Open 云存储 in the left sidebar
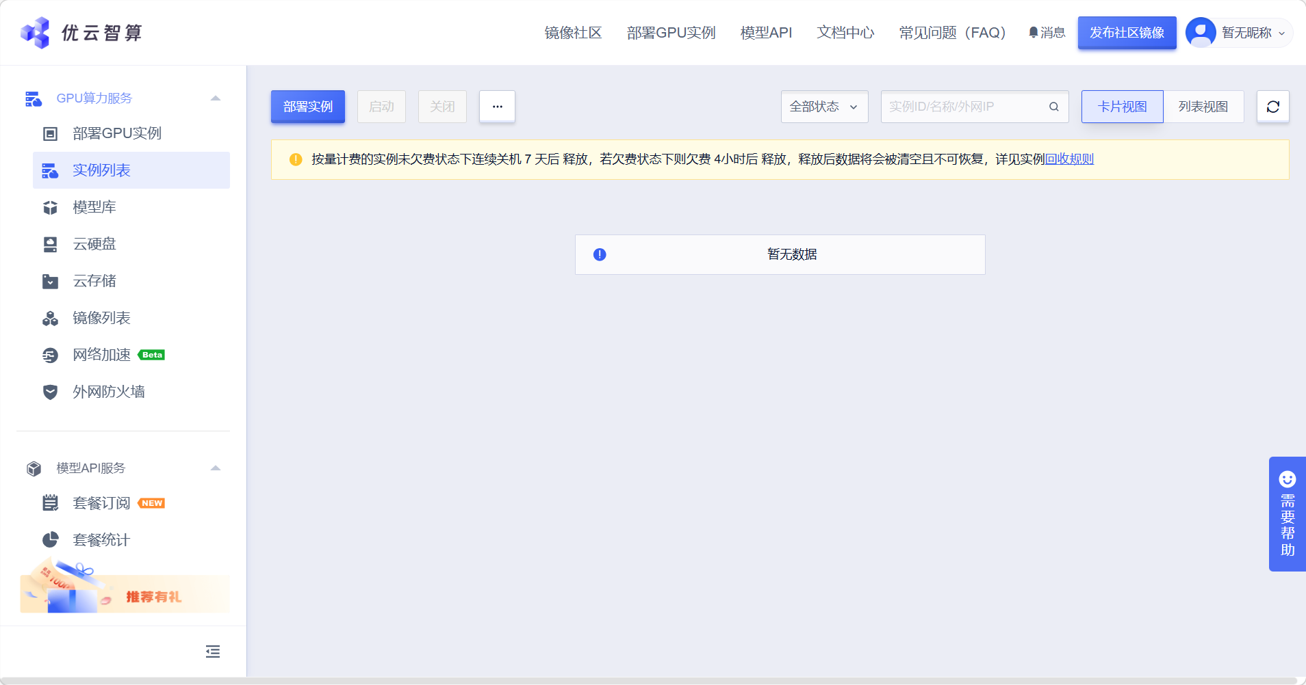 pos(94,281)
